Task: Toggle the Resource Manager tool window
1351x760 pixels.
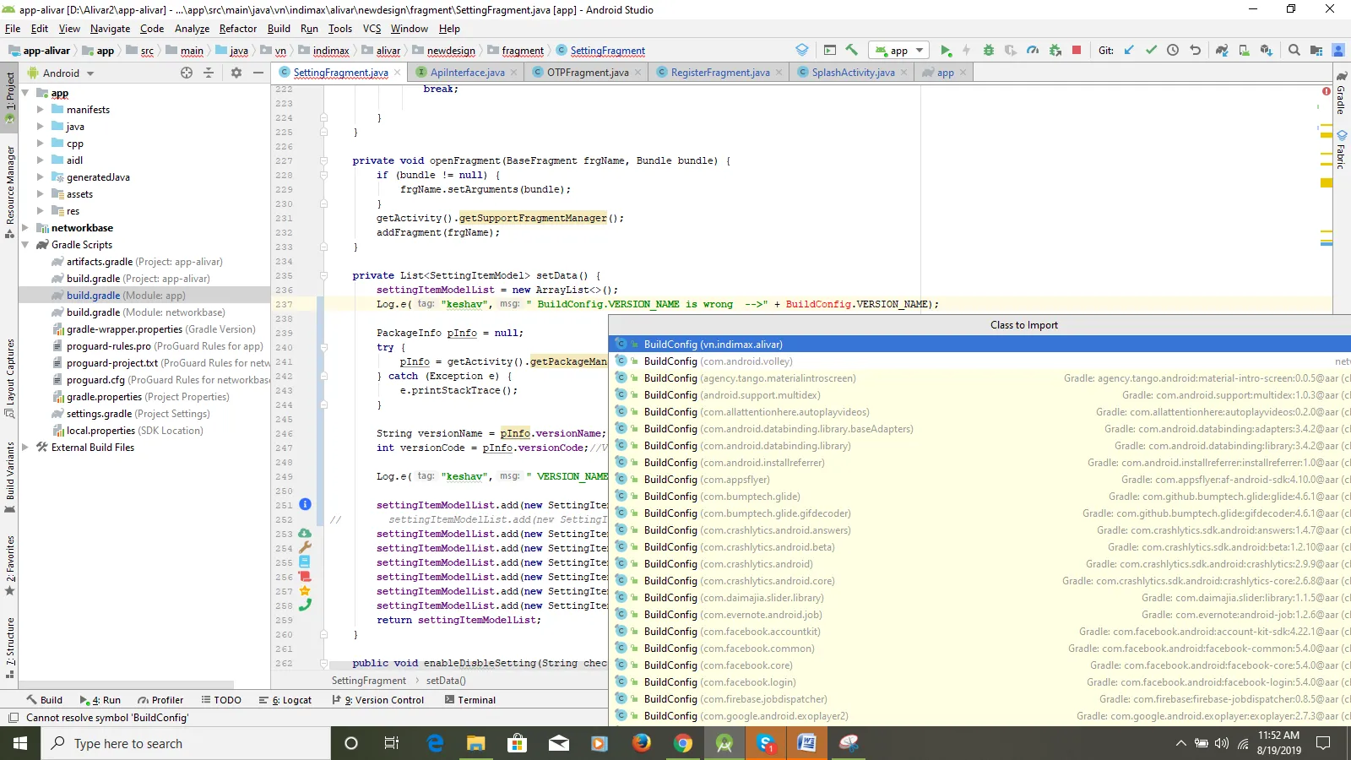Action: pyautogui.click(x=10, y=186)
